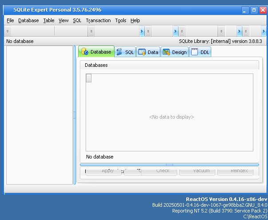
Task: Click 'No database' label under the toolbars
Action: point(20,41)
